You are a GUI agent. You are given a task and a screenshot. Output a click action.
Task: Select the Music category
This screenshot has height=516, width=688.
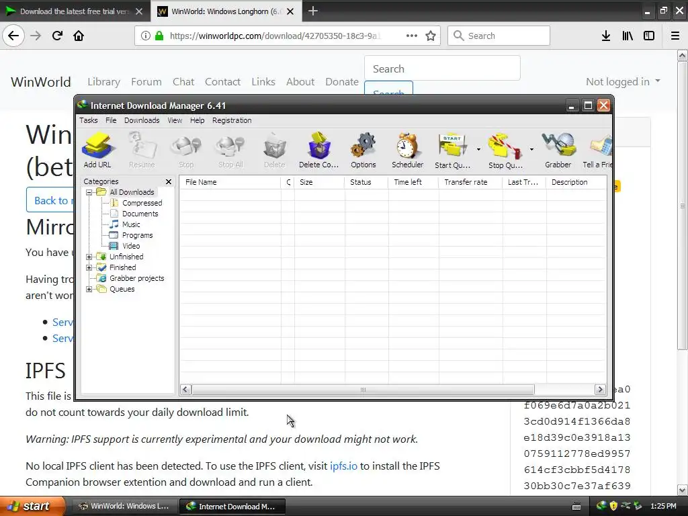pos(131,224)
